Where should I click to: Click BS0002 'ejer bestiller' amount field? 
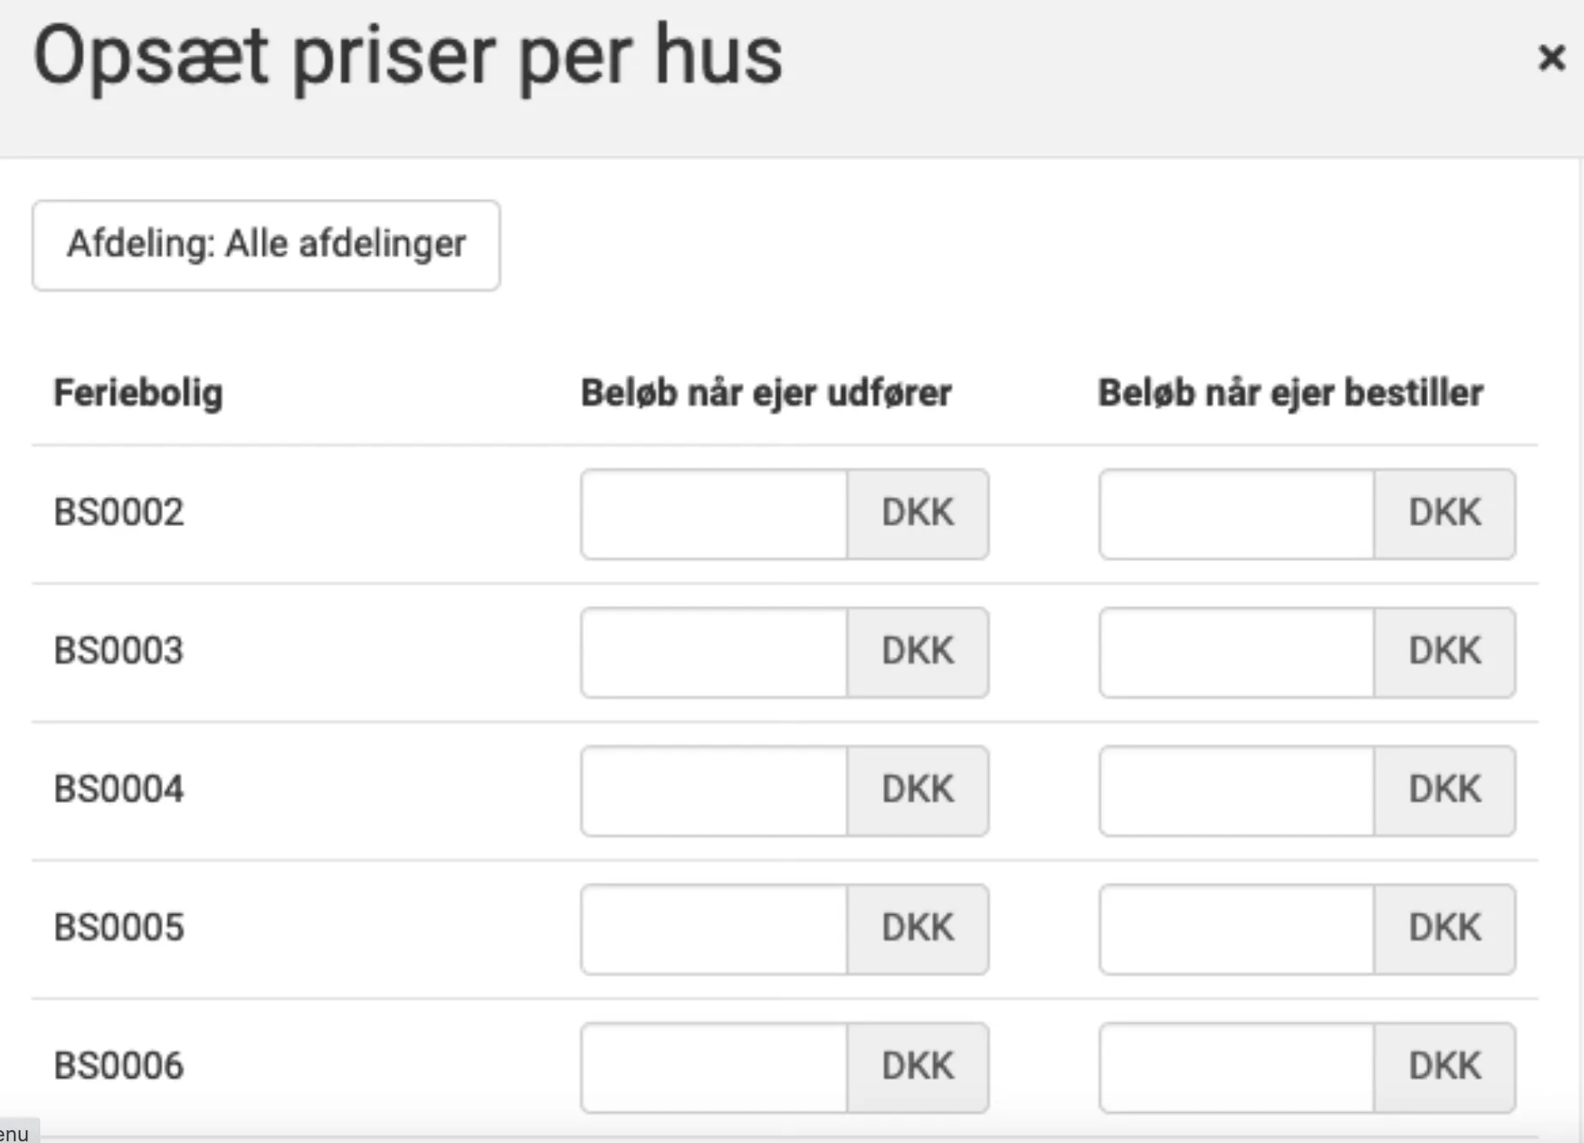[1236, 514]
